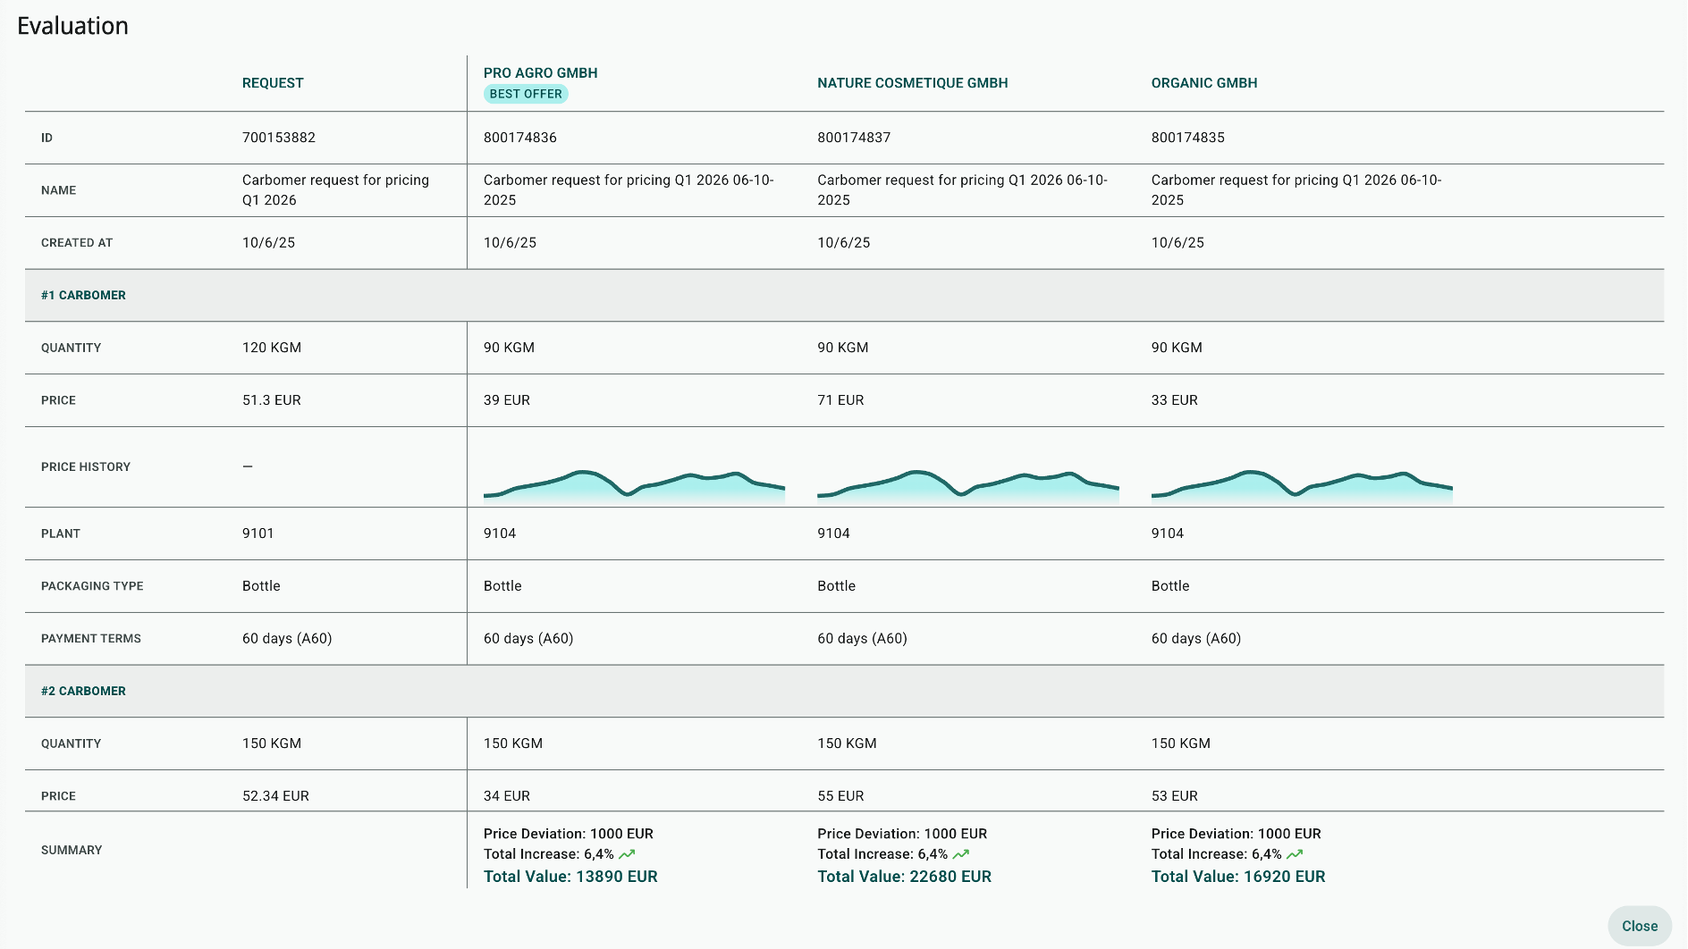Select the Organic GmbH column header
This screenshot has width=1688, height=949.
click(x=1203, y=83)
